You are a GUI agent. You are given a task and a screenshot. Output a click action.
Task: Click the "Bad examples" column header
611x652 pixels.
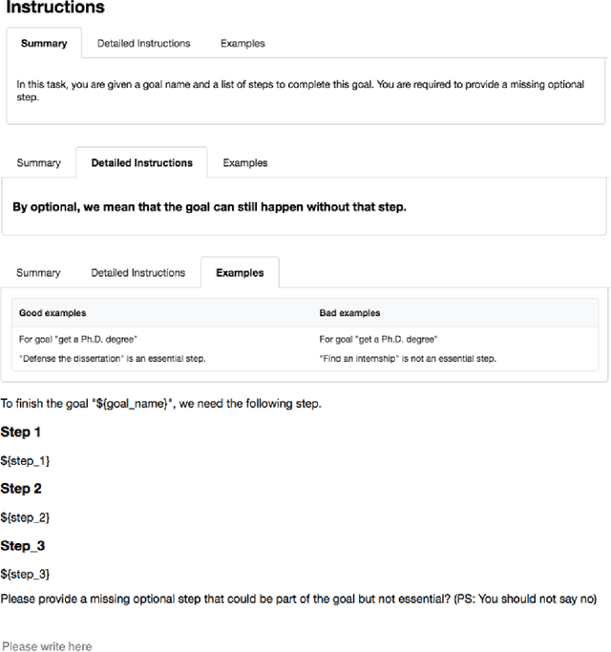(x=349, y=312)
